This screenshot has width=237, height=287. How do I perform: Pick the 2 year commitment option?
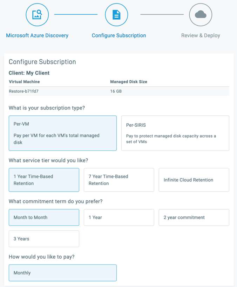(x=194, y=218)
